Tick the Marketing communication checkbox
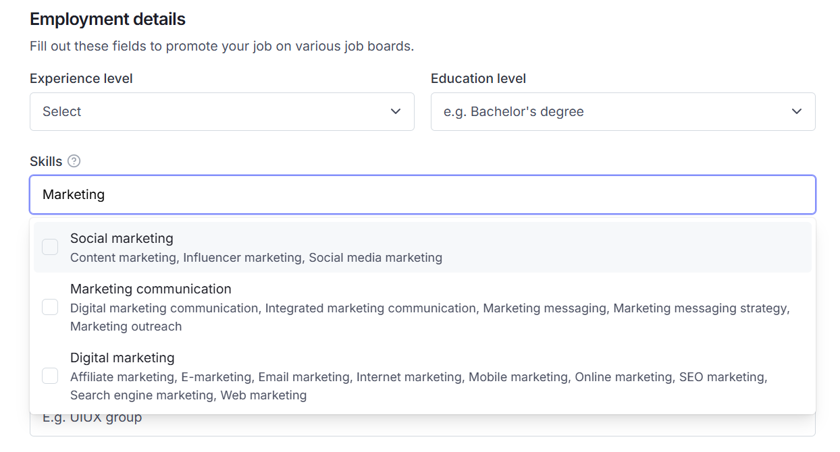Image resolution: width=840 pixels, height=452 pixels. click(50, 308)
